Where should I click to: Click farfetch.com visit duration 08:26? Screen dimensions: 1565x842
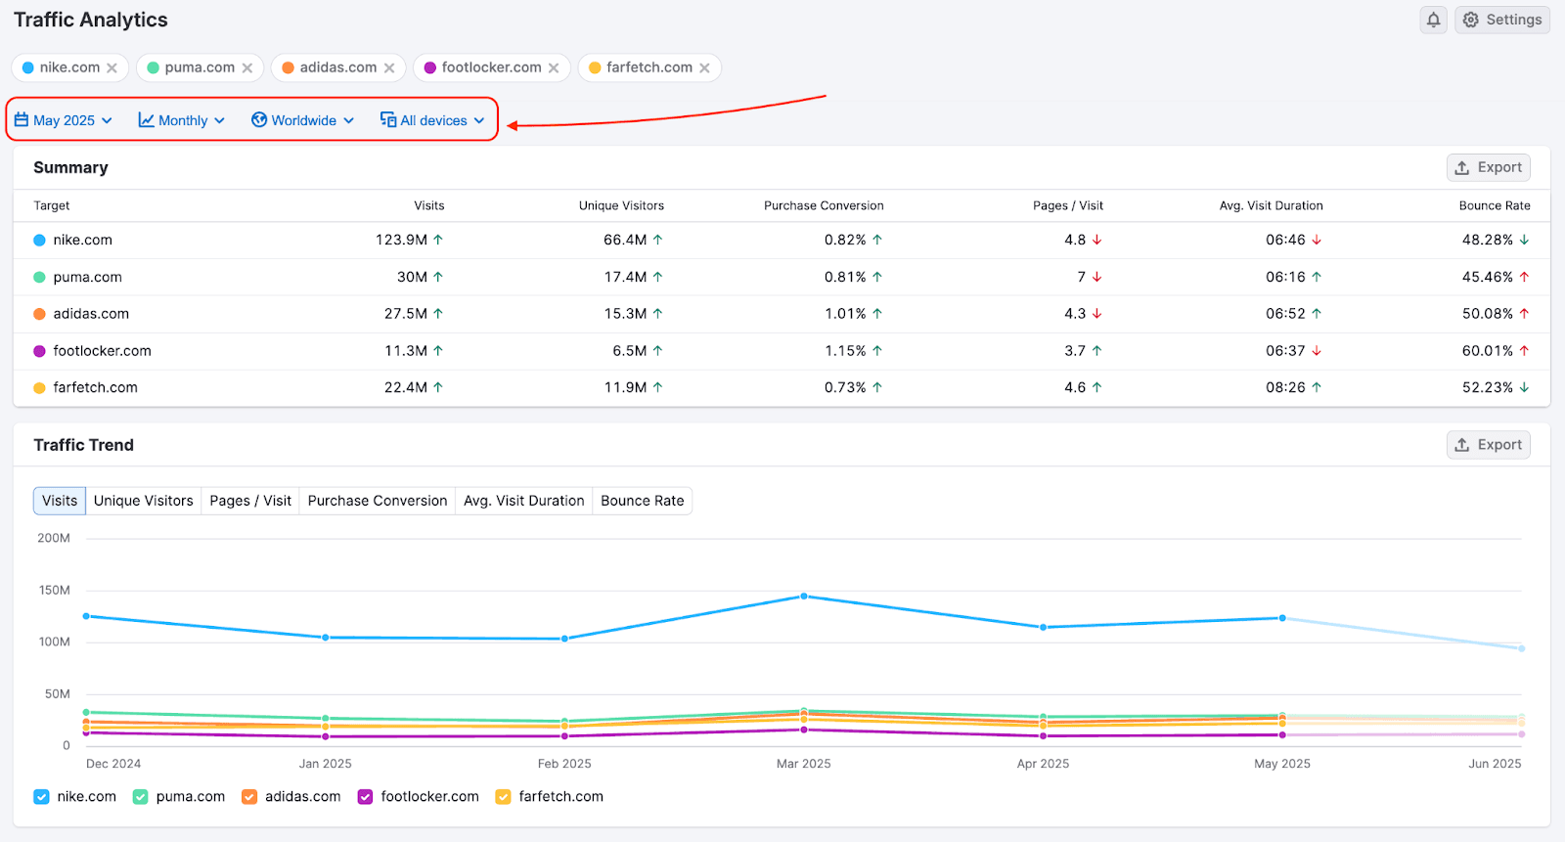point(1285,388)
